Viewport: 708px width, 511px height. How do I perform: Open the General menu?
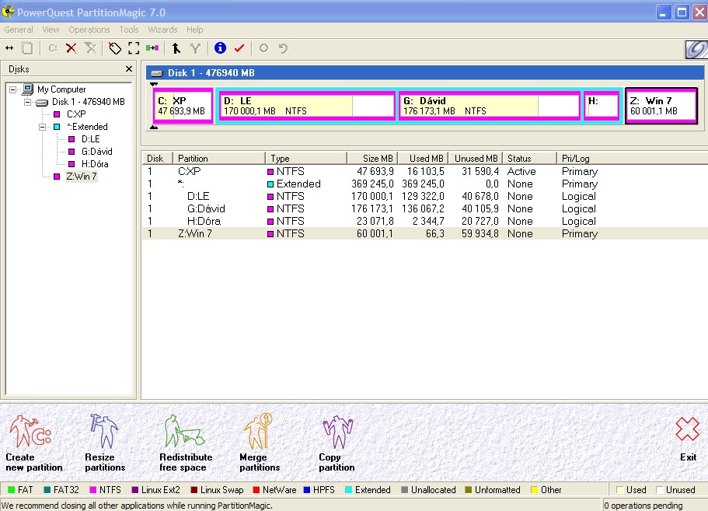(19, 30)
